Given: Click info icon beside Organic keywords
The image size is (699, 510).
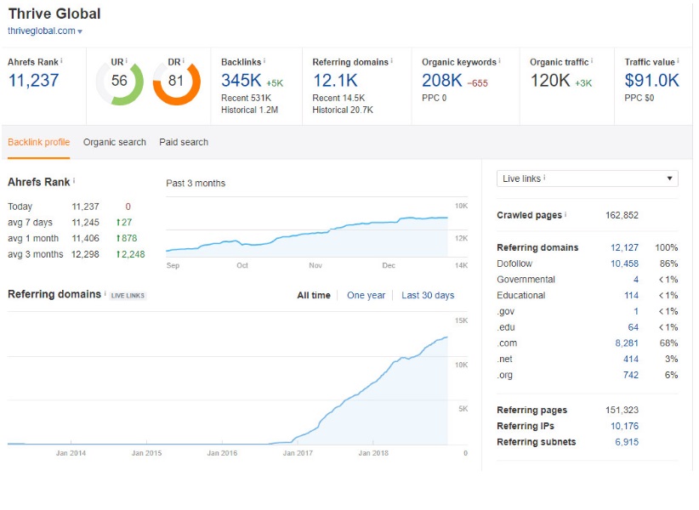Looking at the screenshot, I should pyautogui.click(x=499, y=61).
